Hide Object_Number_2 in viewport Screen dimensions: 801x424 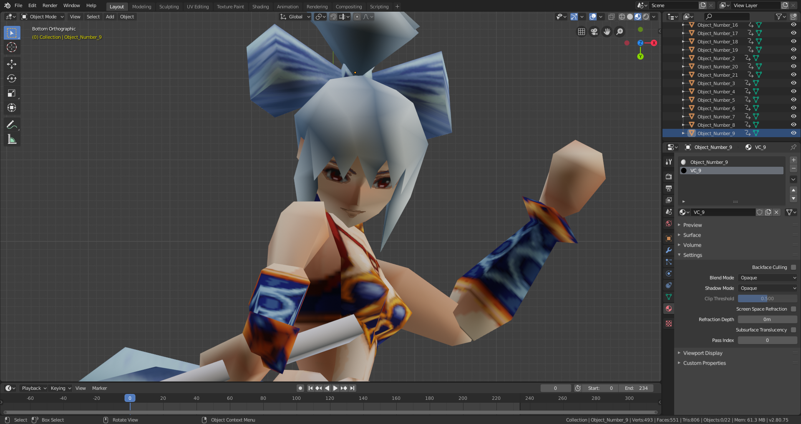[793, 58]
